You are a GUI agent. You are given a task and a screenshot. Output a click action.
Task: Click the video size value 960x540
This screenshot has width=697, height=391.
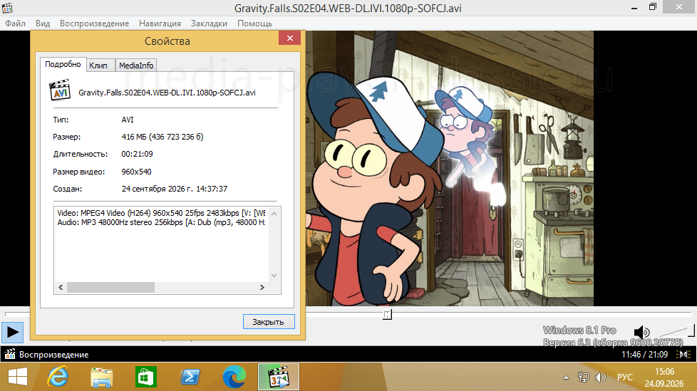(x=136, y=172)
